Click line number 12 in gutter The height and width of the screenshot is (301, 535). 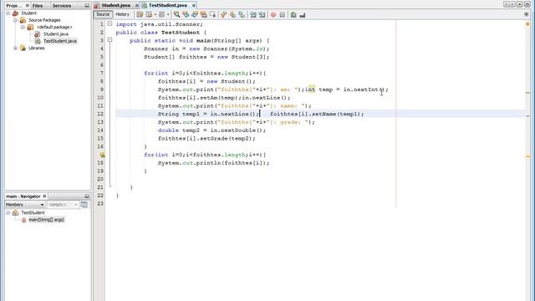coord(100,114)
